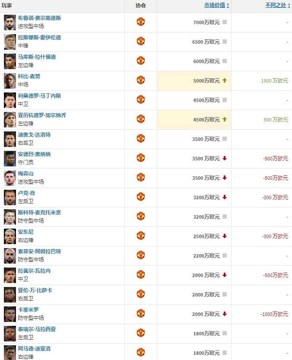Open 迪奥戈·达洛特 player link

[34, 135]
